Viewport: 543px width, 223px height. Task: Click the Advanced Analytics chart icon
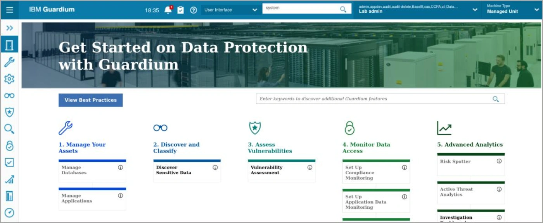click(444, 128)
